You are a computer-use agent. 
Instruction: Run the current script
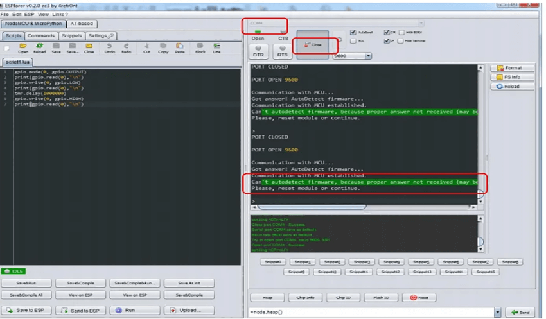[x=135, y=310]
